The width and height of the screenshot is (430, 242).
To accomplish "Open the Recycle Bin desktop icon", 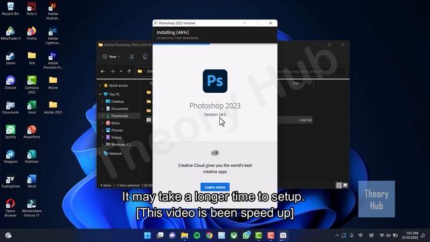I will [x=11, y=8].
